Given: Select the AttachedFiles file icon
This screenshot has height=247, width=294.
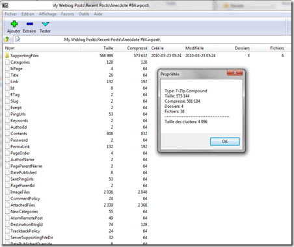Looking at the screenshot, I should pyautogui.click(x=8, y=205).
